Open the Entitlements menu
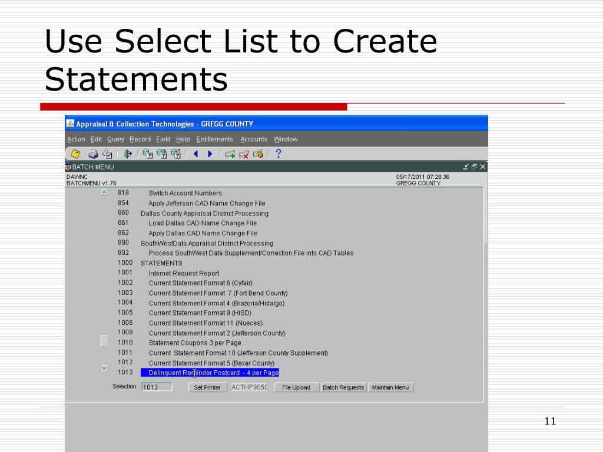Image resolution: width=603 pixels, height=452 pixels. [214, 139]
